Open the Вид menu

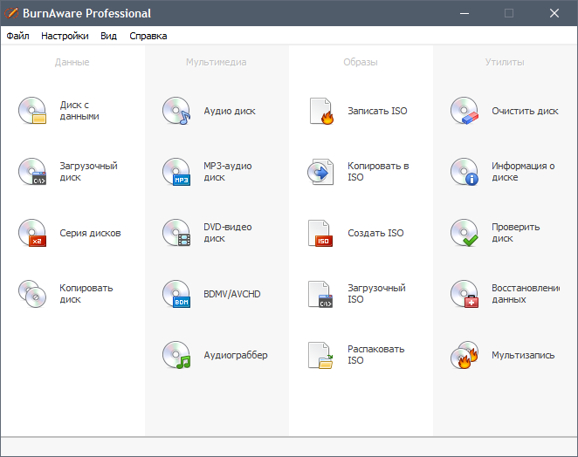point(109,36)
